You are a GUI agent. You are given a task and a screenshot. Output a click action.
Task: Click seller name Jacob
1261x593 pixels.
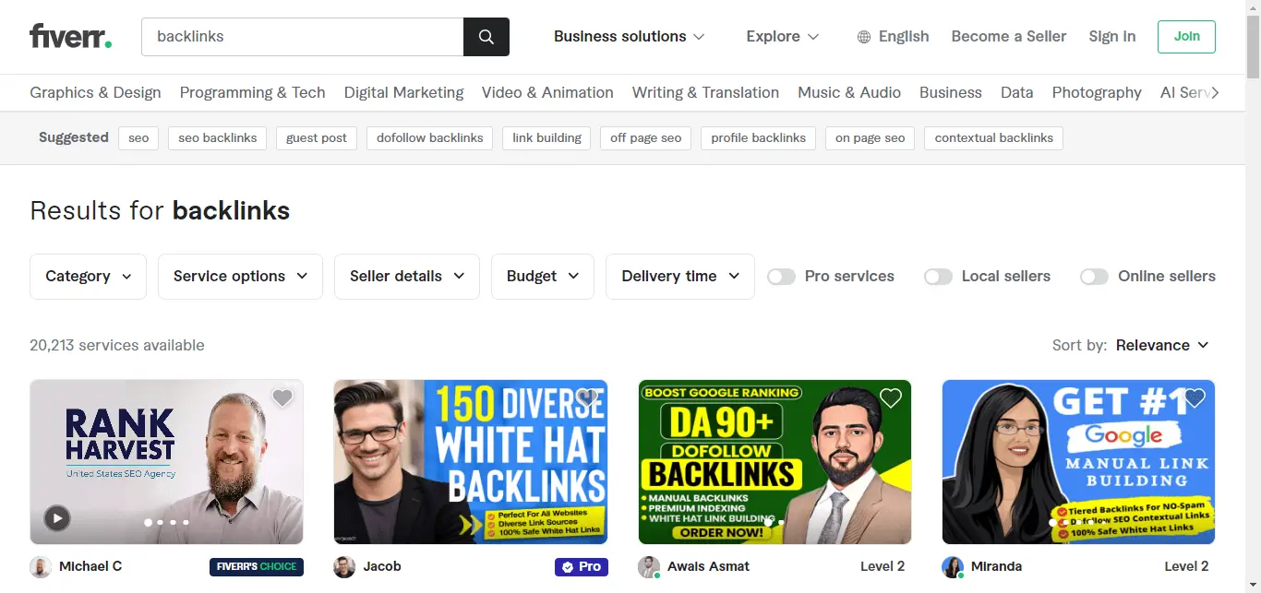point(382,566)
